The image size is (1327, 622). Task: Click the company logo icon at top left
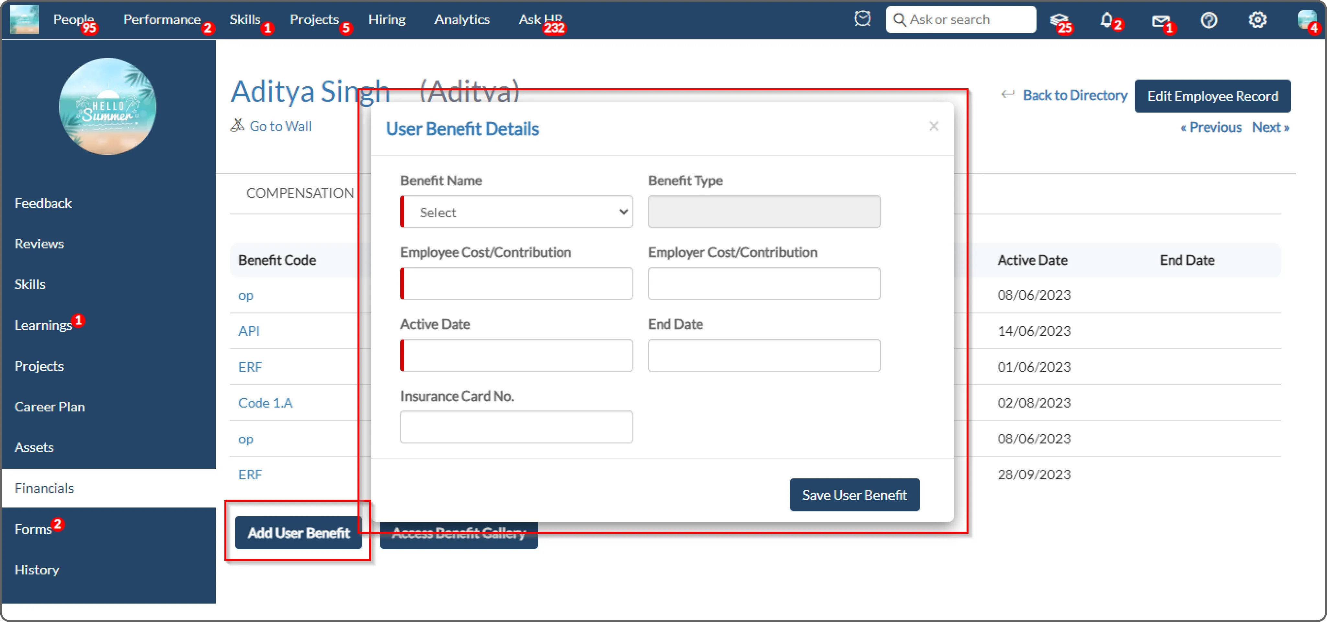click(24, 19)
